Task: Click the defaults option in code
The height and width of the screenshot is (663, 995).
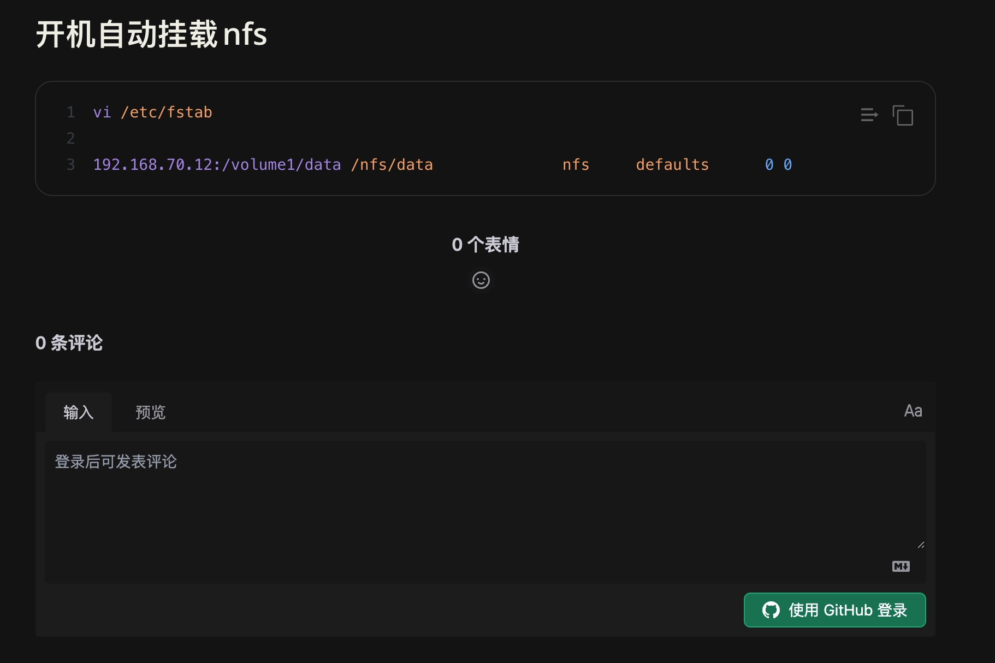Action: coord(672,165)
